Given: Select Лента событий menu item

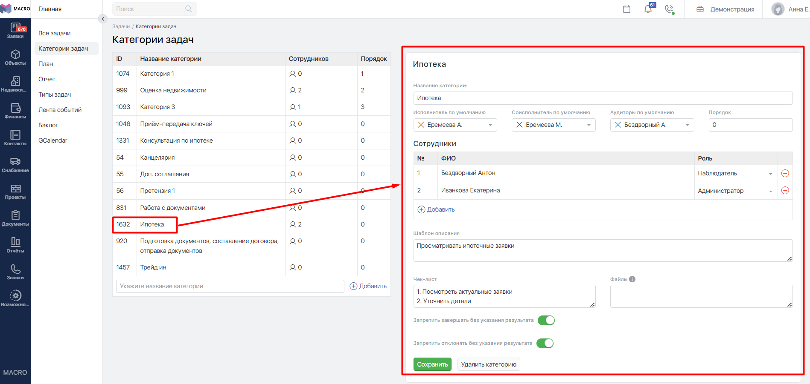Looking at the screenshot, I should (x=60, y=110).
